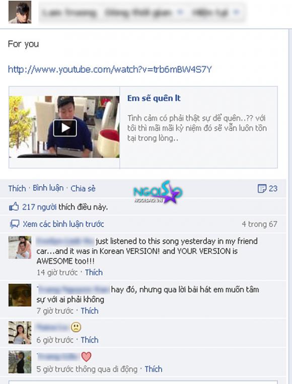
Task: Expand Xem các bình luận trước
Action: coord(63,224)
